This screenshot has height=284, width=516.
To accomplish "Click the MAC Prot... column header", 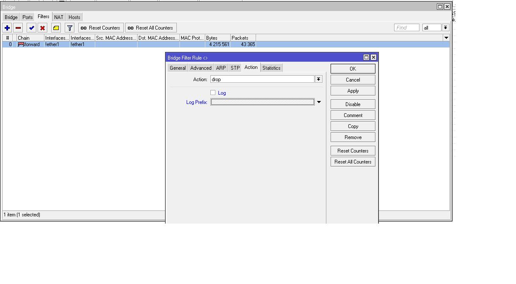I will tap(192, 38).
